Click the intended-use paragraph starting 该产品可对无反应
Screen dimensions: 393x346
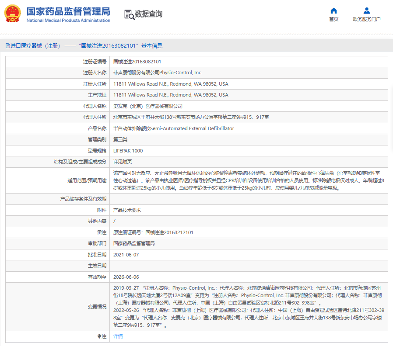pyautogui.click(x=249, y=180)
